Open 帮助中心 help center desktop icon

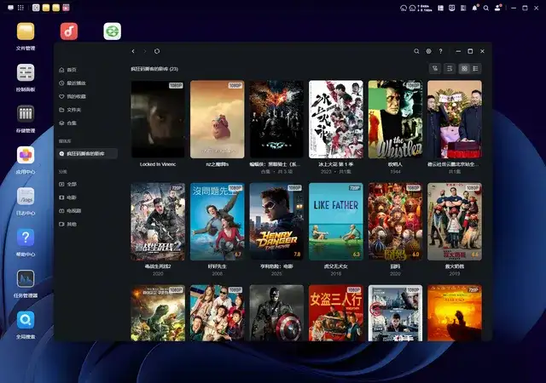pos(26,243)
